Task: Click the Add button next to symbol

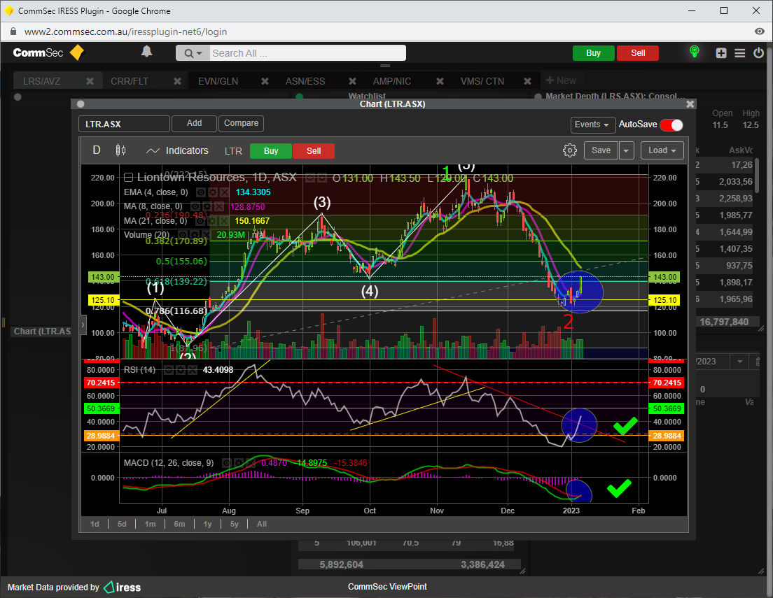Action: click(x=194, y=124)
